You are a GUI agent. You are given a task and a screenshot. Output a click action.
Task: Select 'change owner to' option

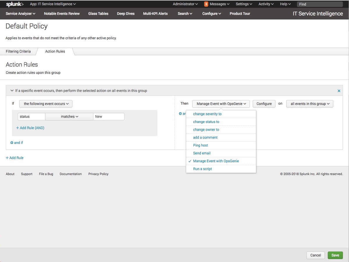221,130
